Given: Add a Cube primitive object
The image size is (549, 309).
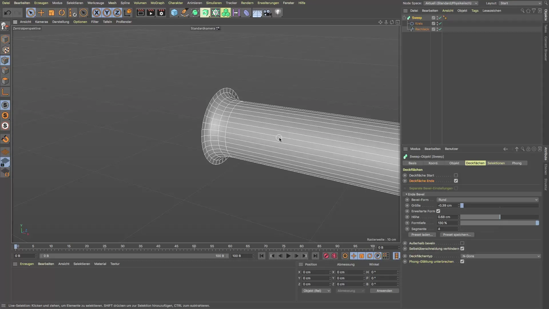Looking at the screenshot, I should click(174, 13).
